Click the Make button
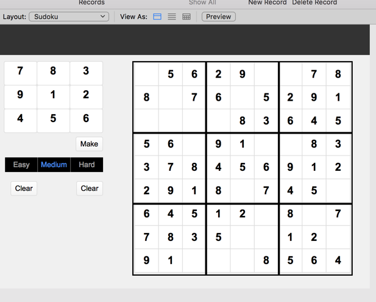 (89, 144)
